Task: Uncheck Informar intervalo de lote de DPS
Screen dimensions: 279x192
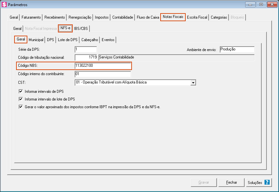Action: (x=21, y=99)
